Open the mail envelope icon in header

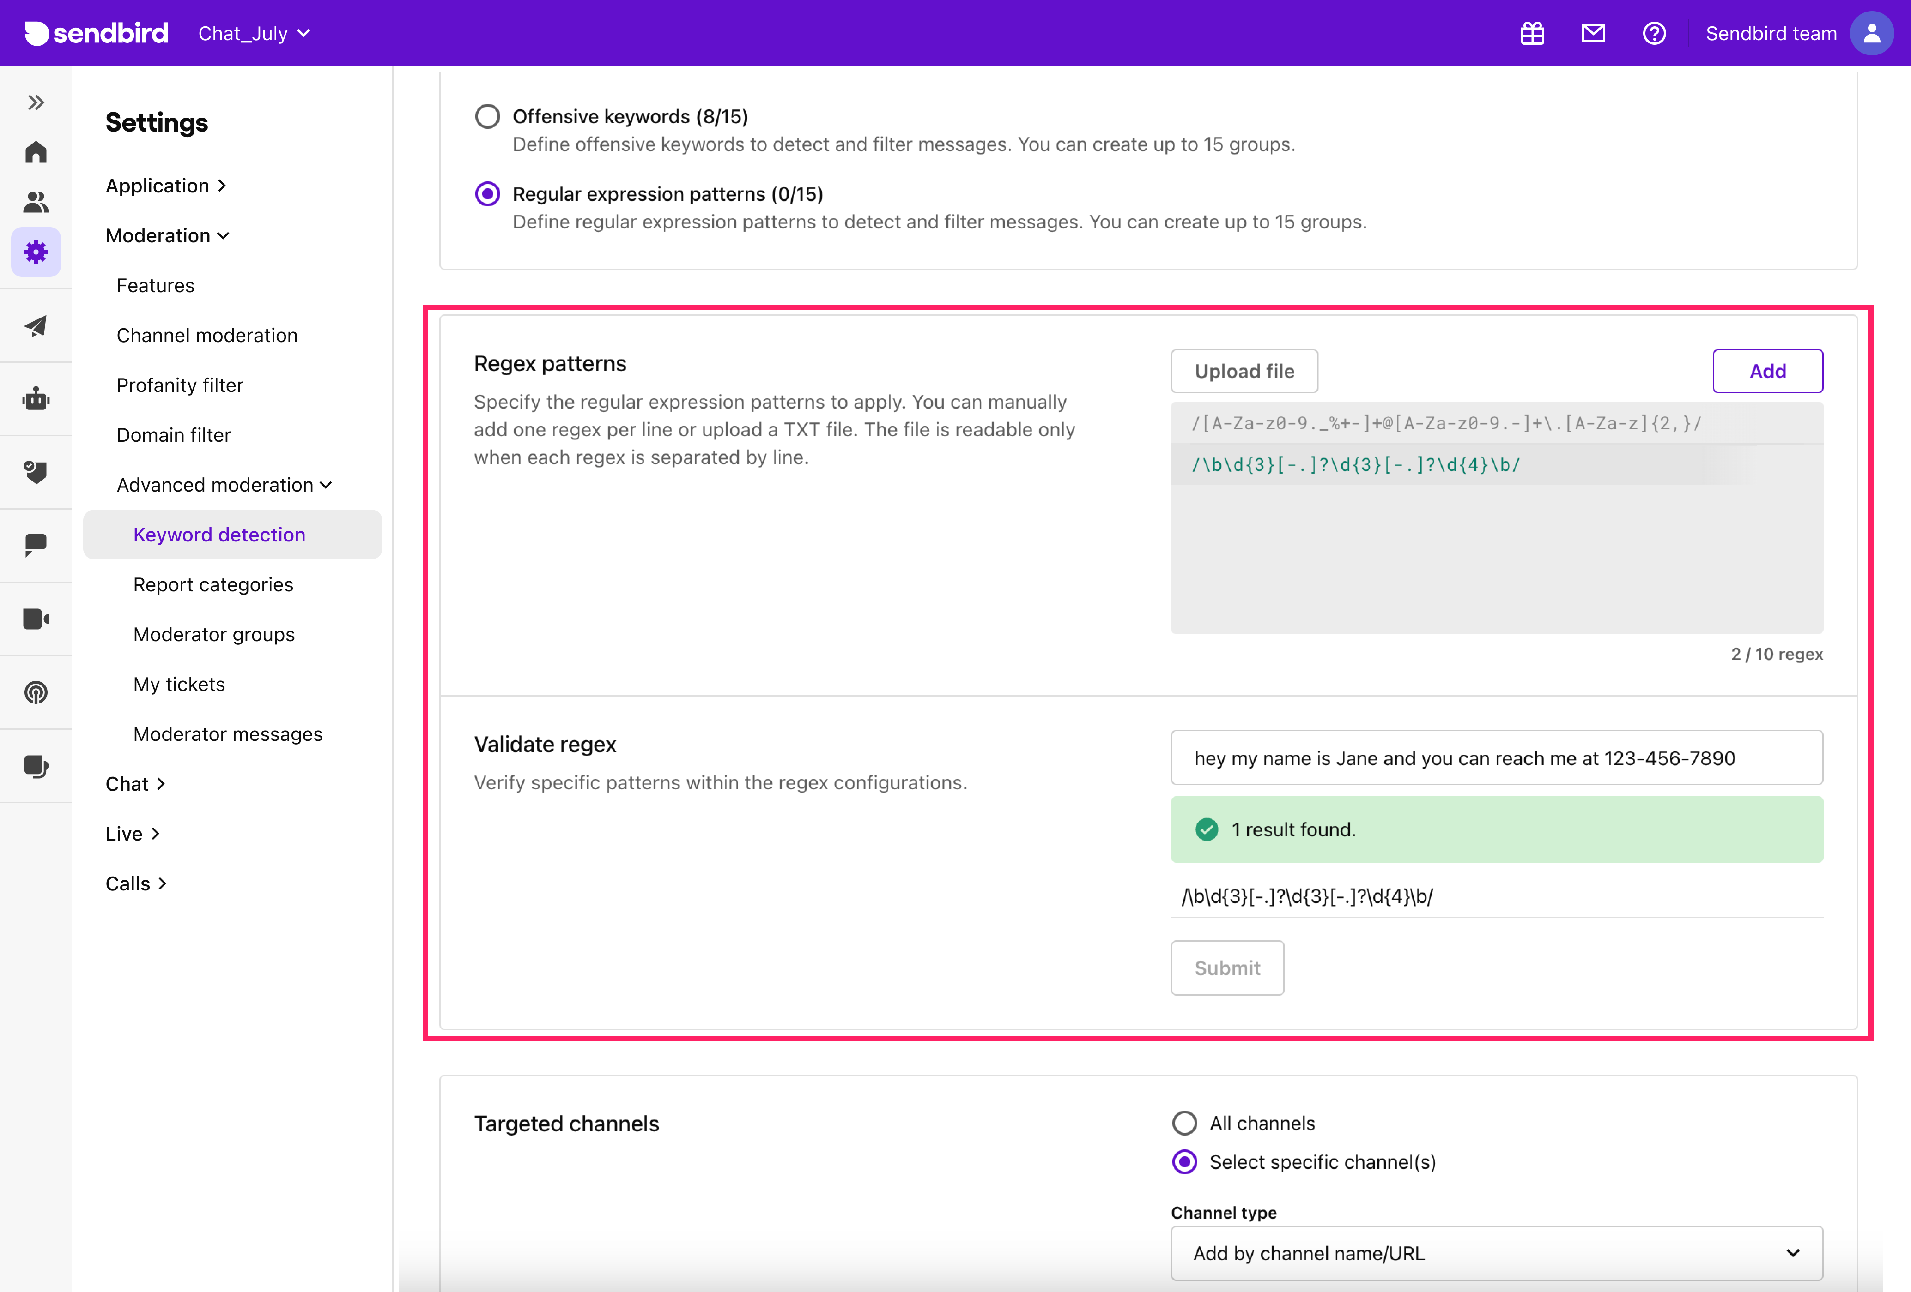point(1593,33)
